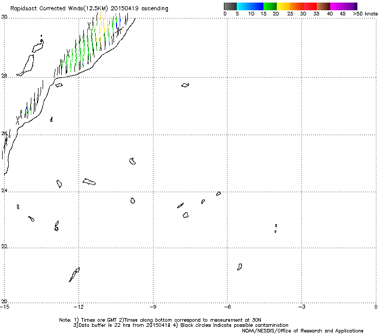
Task: Click the cyan 5-10 knots legend segment
Action: click(243, 6)
